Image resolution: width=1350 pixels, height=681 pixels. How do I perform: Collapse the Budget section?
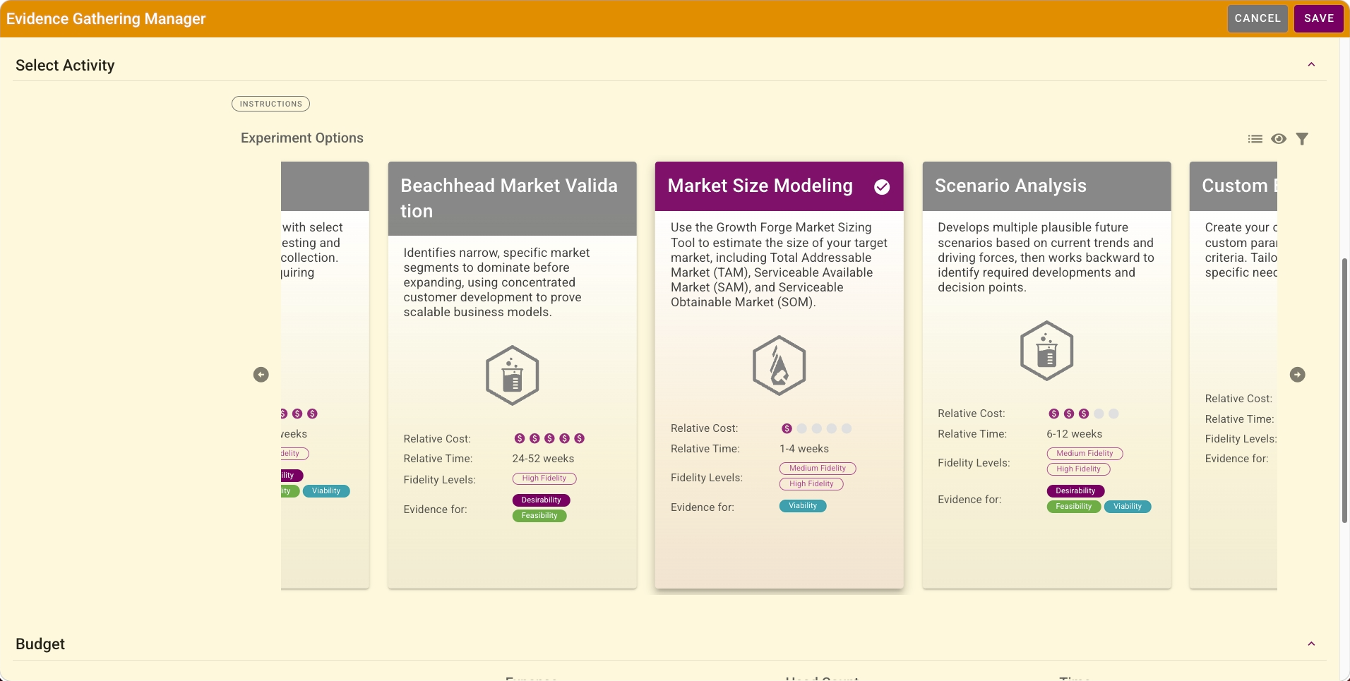[x=1311, y=644]
